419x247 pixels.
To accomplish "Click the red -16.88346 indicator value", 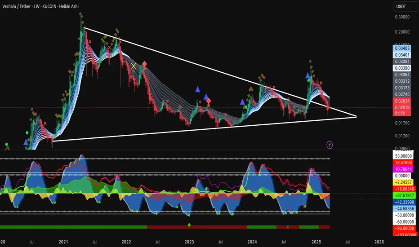I will tap(404, 189).
